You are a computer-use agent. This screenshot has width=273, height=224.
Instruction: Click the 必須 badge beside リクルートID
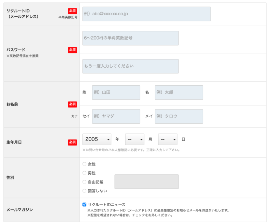pyautogui.click(x=72, y=11)
